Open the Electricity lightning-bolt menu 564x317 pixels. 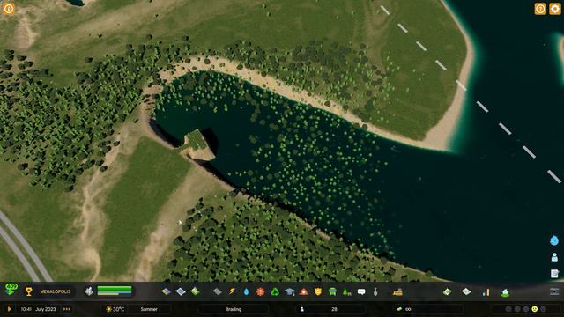(232, 291)
